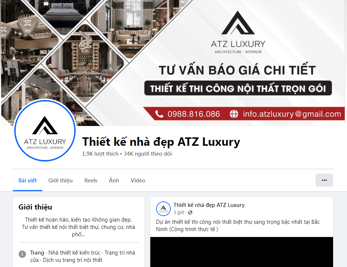Click the Nhà thiết kế kiến trúc category
The height and width of the screenshot is (267, 347).
[x=74, y=253]
